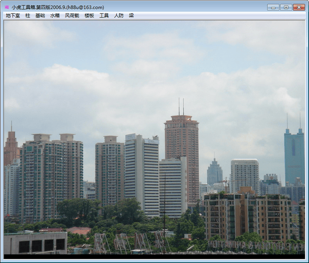The height and width of the screenshot is (263, 309).
Task: Click the white office building in the center
Action: (x=142, y=173)
